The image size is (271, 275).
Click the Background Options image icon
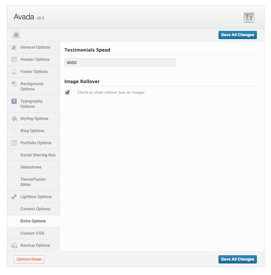14,84
